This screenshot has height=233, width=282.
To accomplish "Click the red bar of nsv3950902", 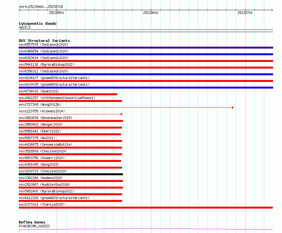I will [x=70, y=128].
